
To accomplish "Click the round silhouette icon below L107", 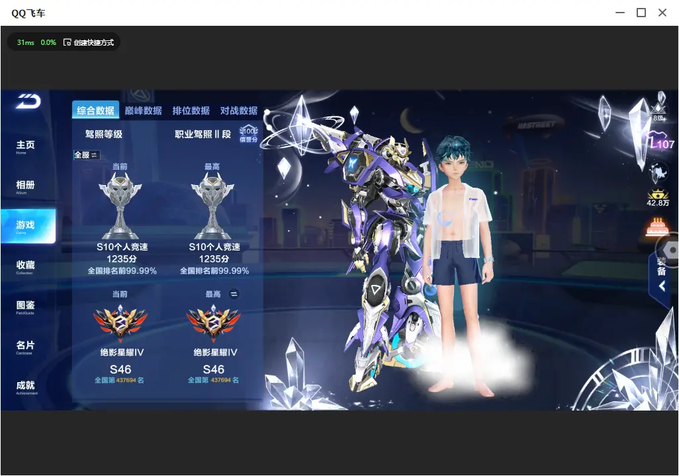I will pyautogui.click(x=658, y=173).
